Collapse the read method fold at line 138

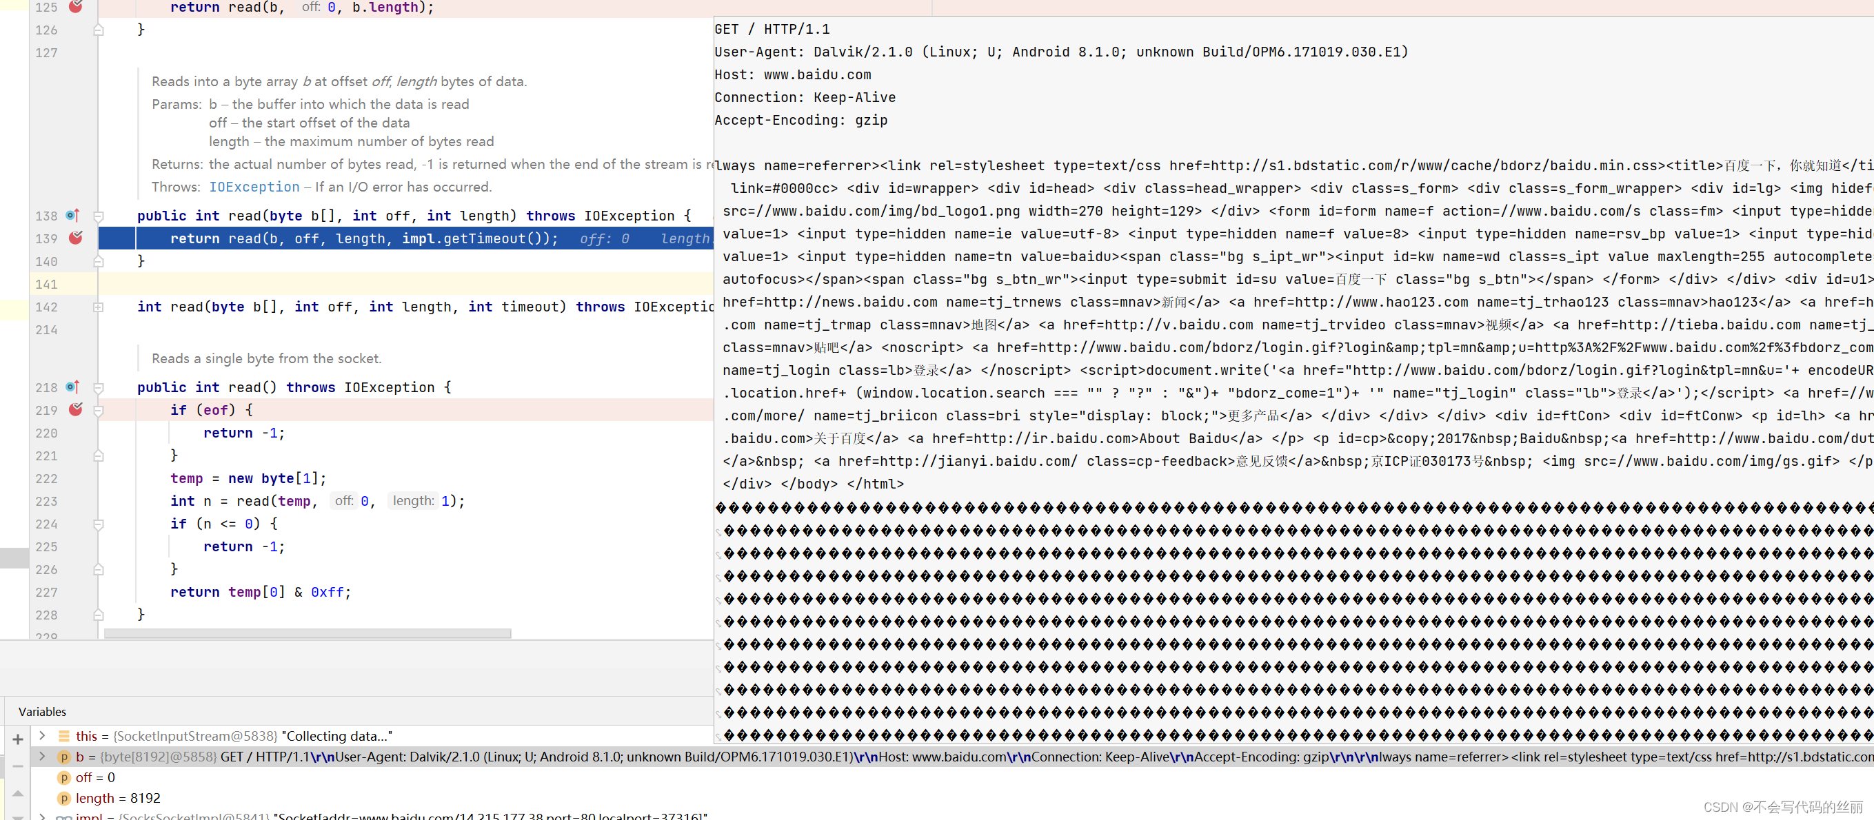[x=98, y=216]
